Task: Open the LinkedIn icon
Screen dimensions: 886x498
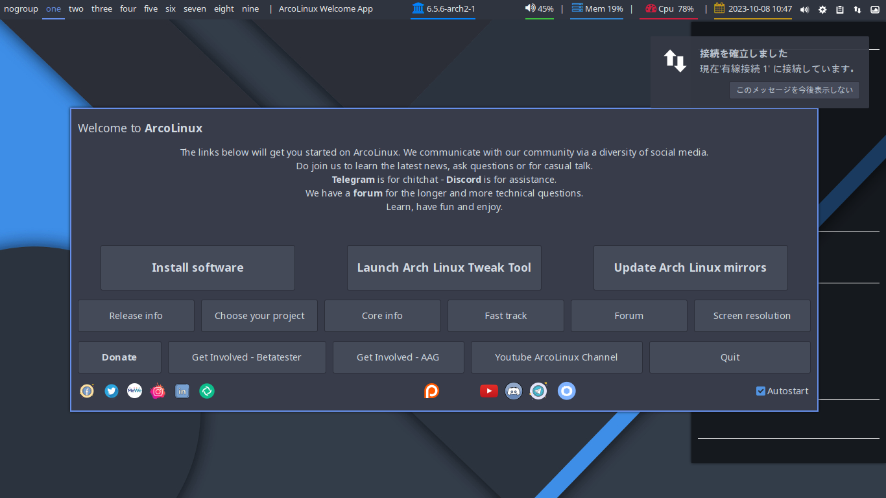Action: (x=182, y=391)
